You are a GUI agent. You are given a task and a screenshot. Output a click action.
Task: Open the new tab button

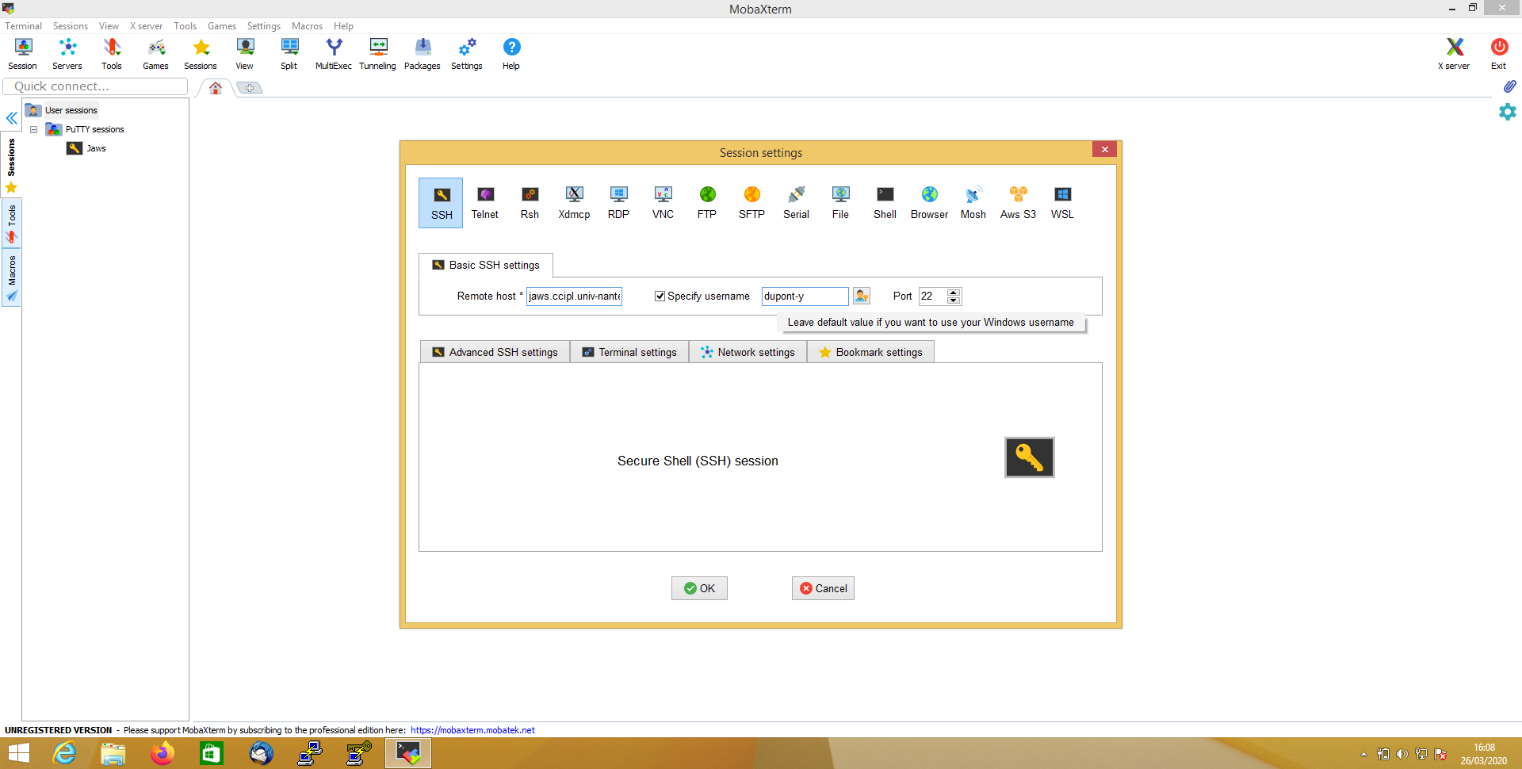pos(249,88)
